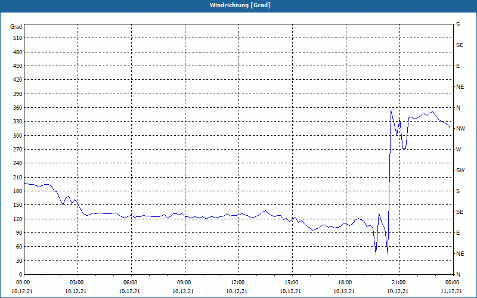Viewport: 477px width, 298px height.
Task: Select the 18:00 time label
Action: click(344, 283)
